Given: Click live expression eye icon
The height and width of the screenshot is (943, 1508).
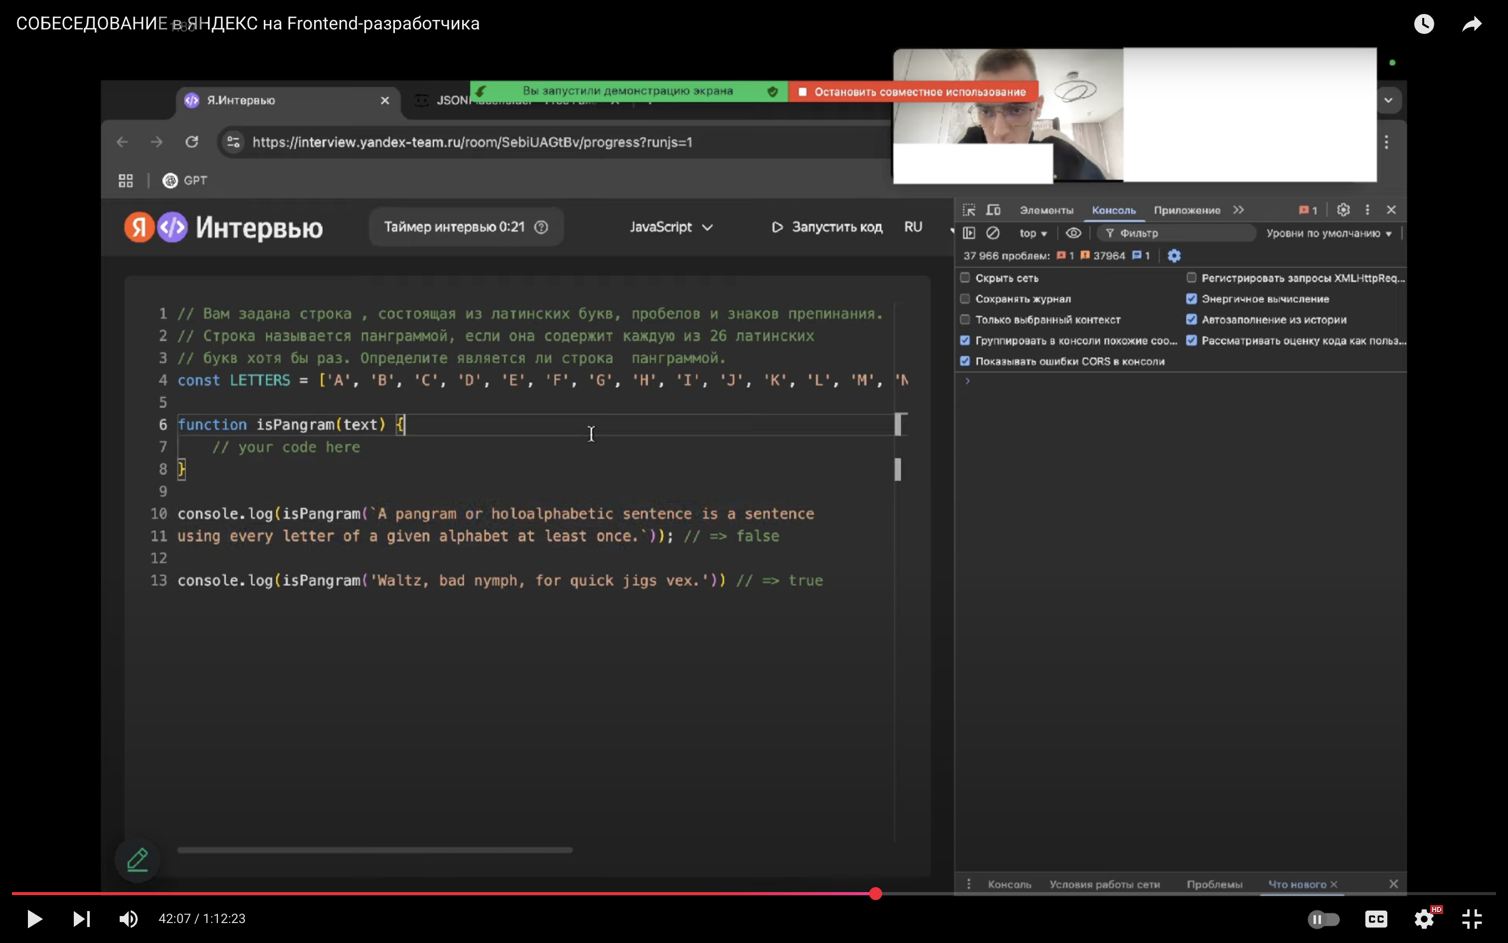Looking at the screenshot, I should pos(1073,234).
